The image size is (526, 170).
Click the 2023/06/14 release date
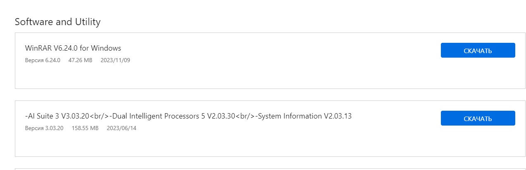[x=121, y=128]
